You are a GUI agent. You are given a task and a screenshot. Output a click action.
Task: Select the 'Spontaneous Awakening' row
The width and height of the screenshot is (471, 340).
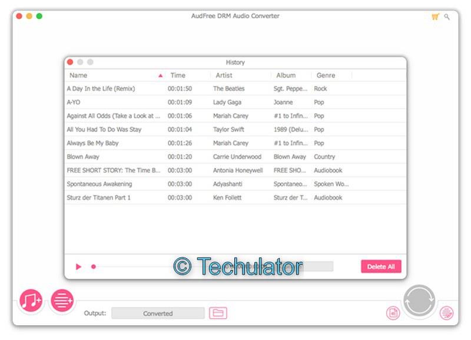pos(235,184)
